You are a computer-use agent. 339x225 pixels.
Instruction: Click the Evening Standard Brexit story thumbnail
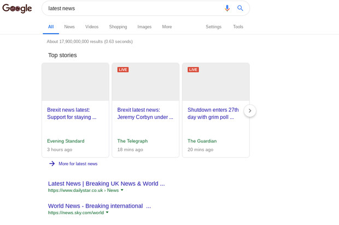tap(75, 82)
